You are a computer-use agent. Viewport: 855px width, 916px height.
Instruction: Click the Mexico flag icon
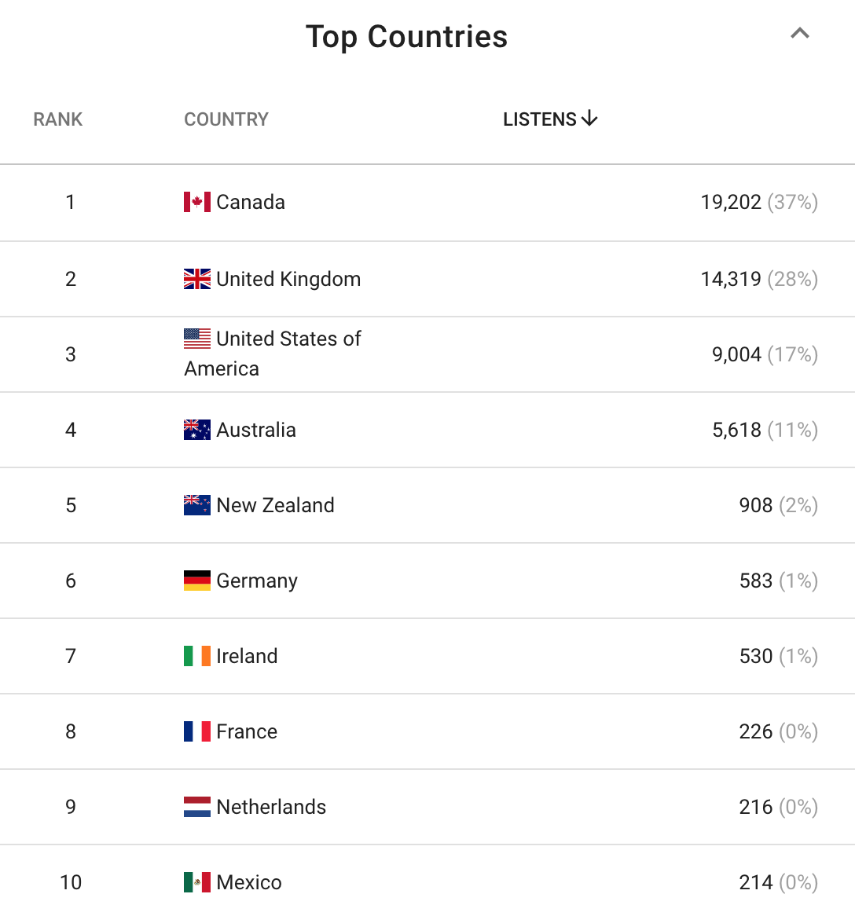[197, 882]
